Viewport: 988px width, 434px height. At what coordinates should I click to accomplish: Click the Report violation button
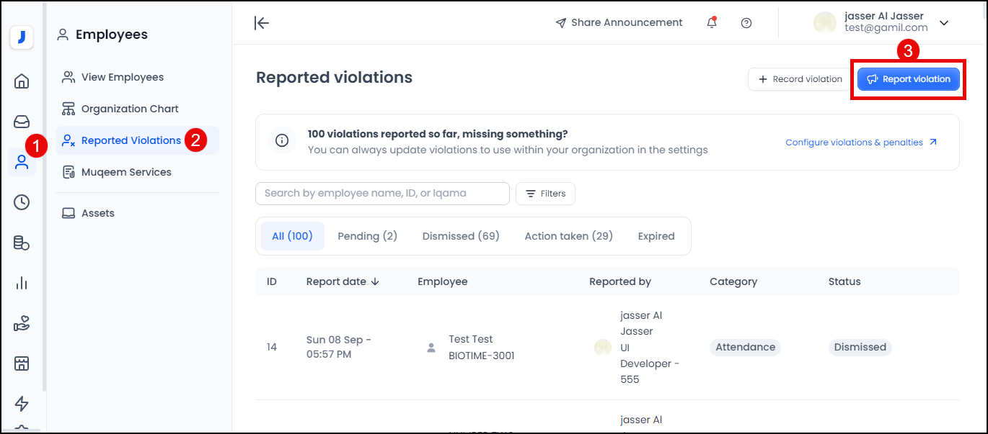(909, 79)
